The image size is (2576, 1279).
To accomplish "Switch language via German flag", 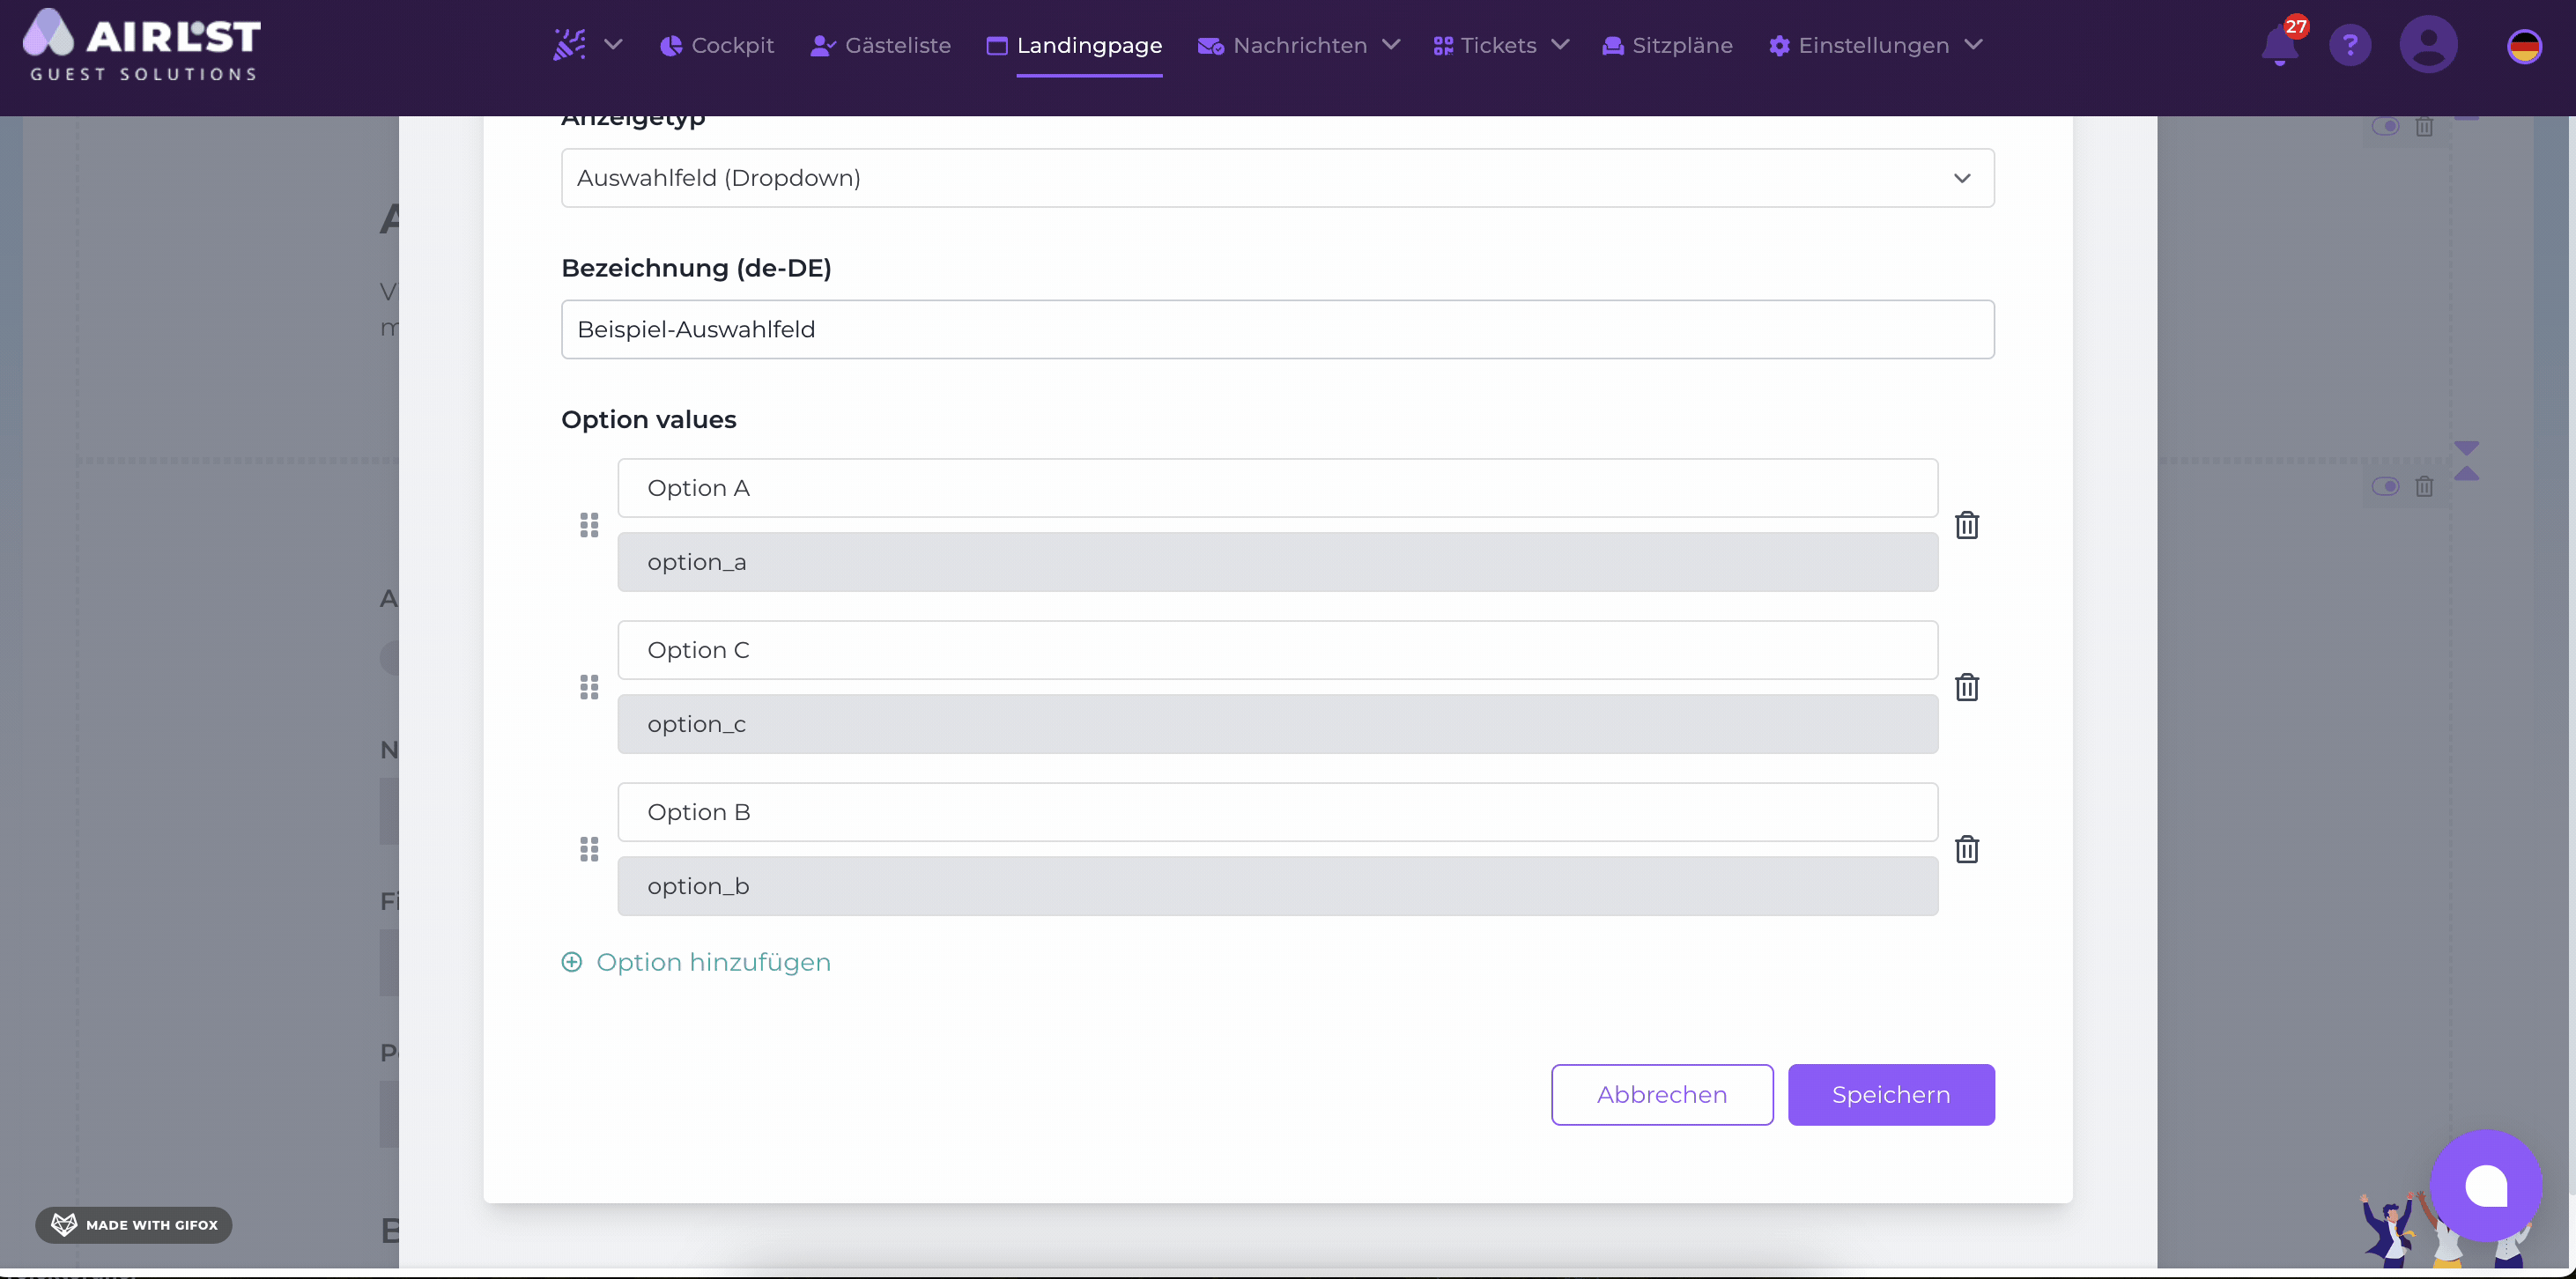I will point(2523,46).
